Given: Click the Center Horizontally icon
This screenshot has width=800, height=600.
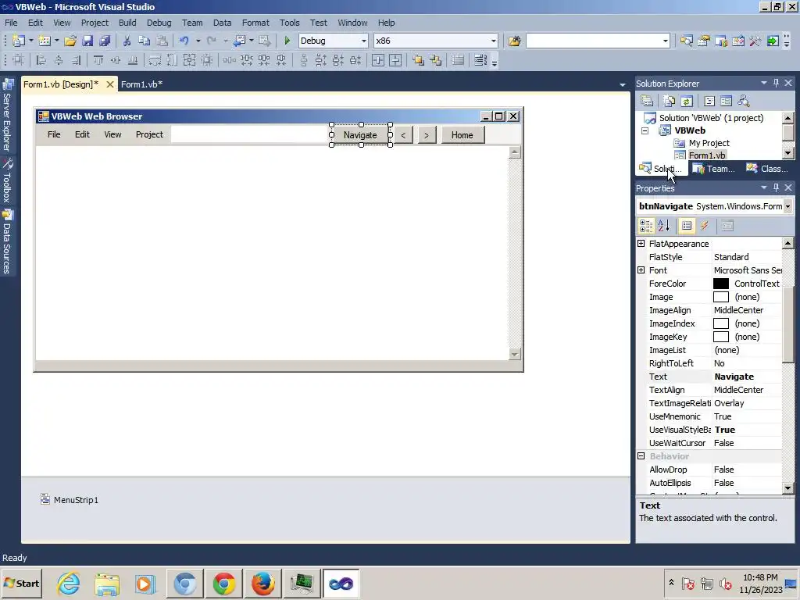Looking at the screenshot, I should click(x=377, y=60).
